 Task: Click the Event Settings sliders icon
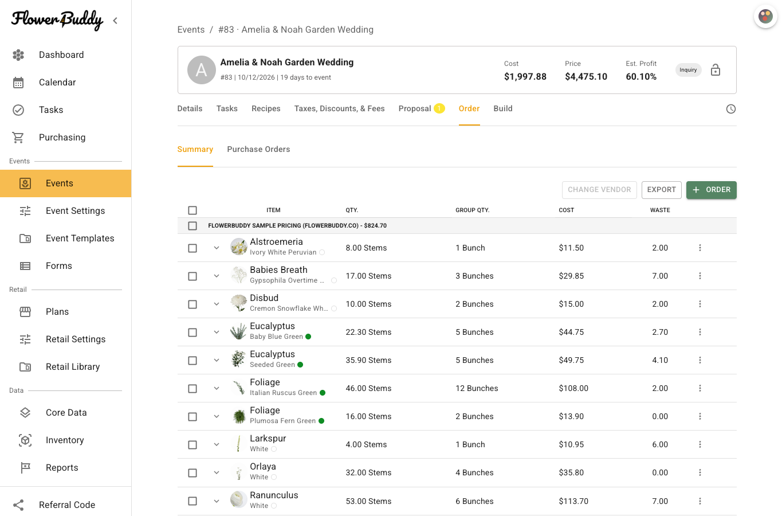click(25, 211)
